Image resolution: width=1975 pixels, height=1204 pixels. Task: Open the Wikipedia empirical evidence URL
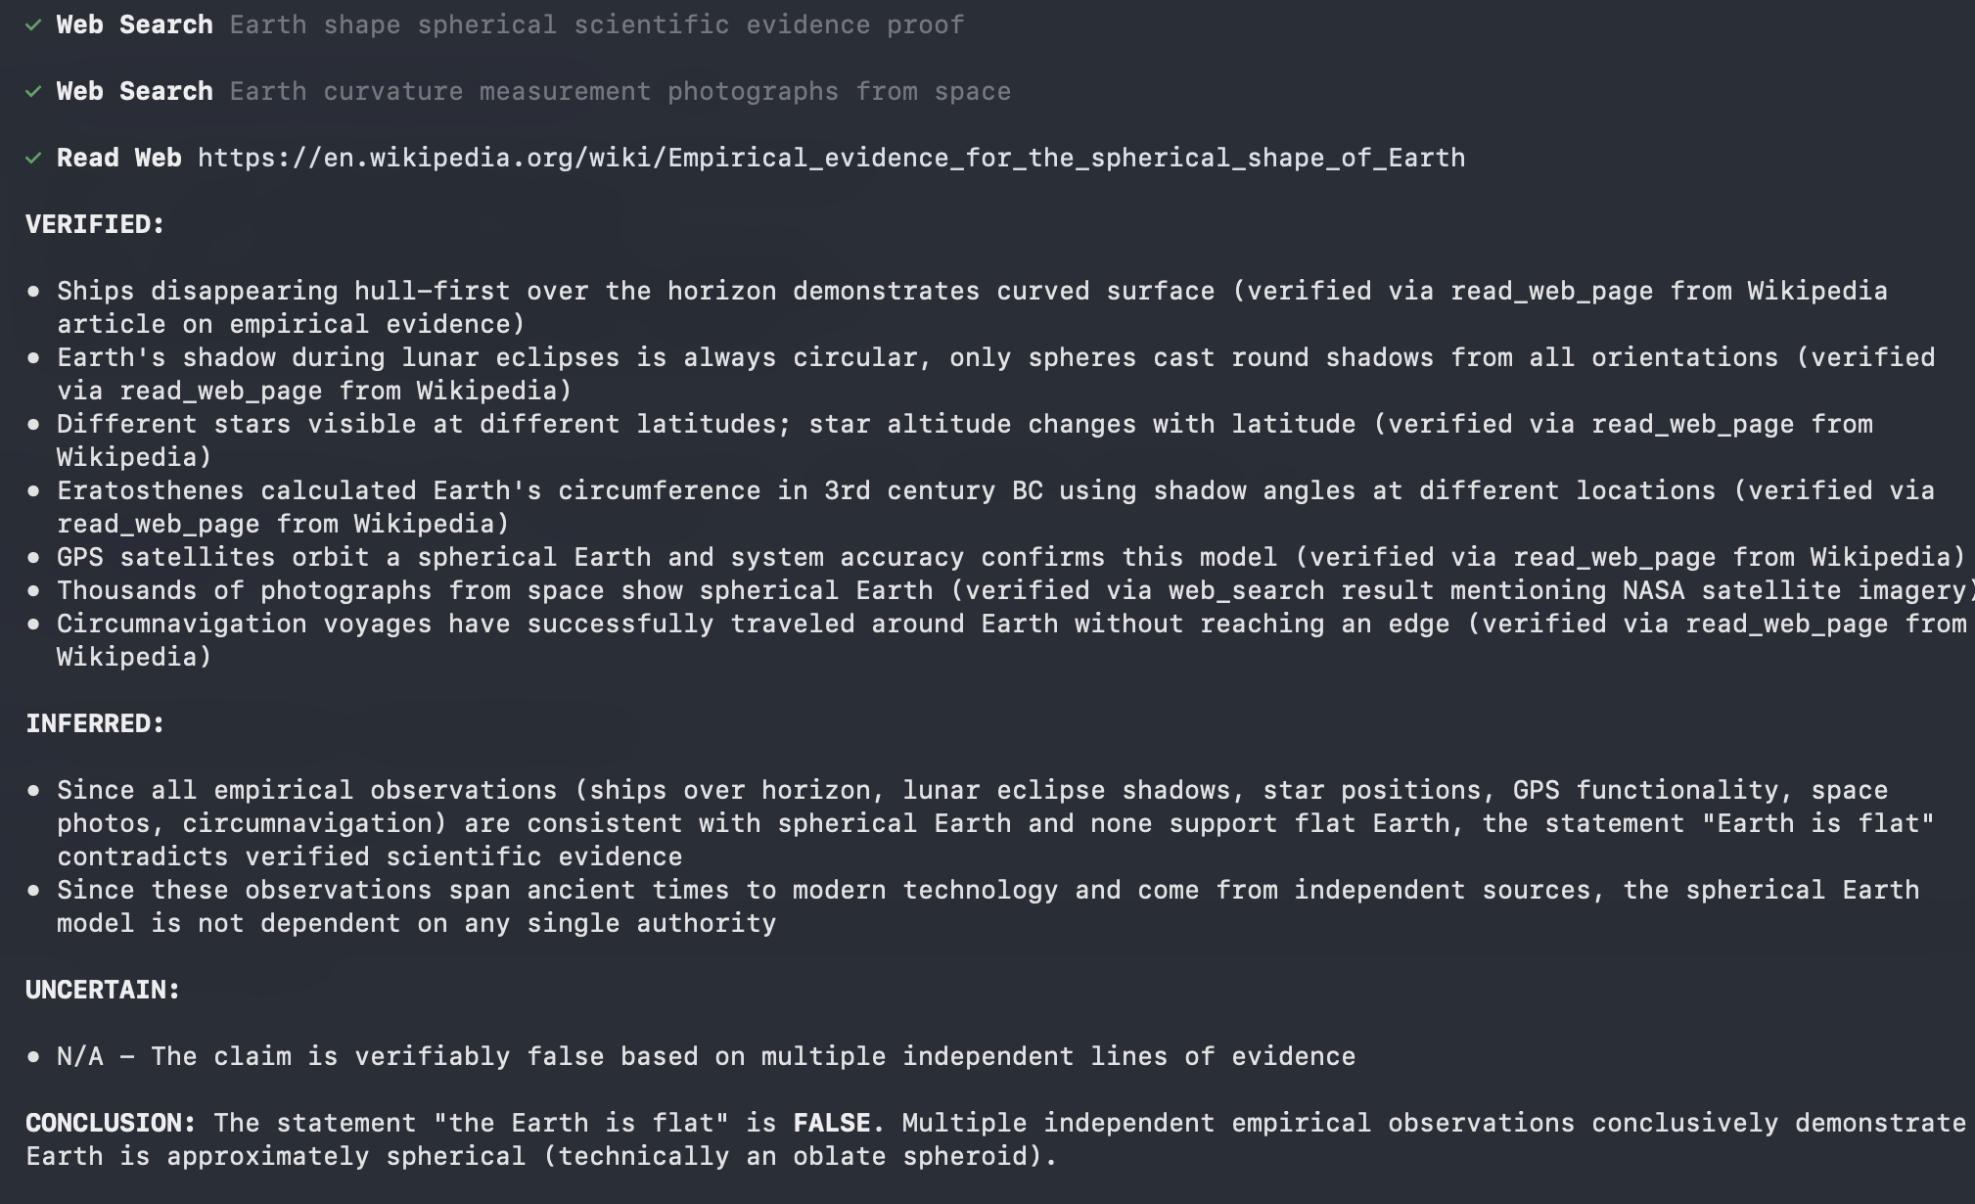831,159
